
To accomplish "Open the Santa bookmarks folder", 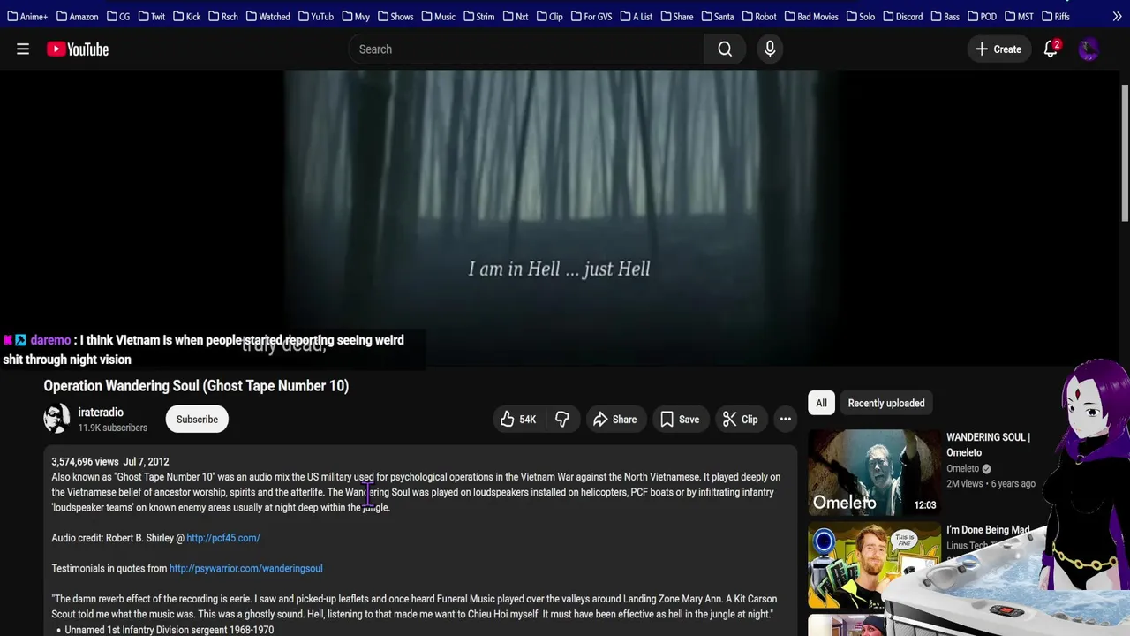I will tap(717, 16).
